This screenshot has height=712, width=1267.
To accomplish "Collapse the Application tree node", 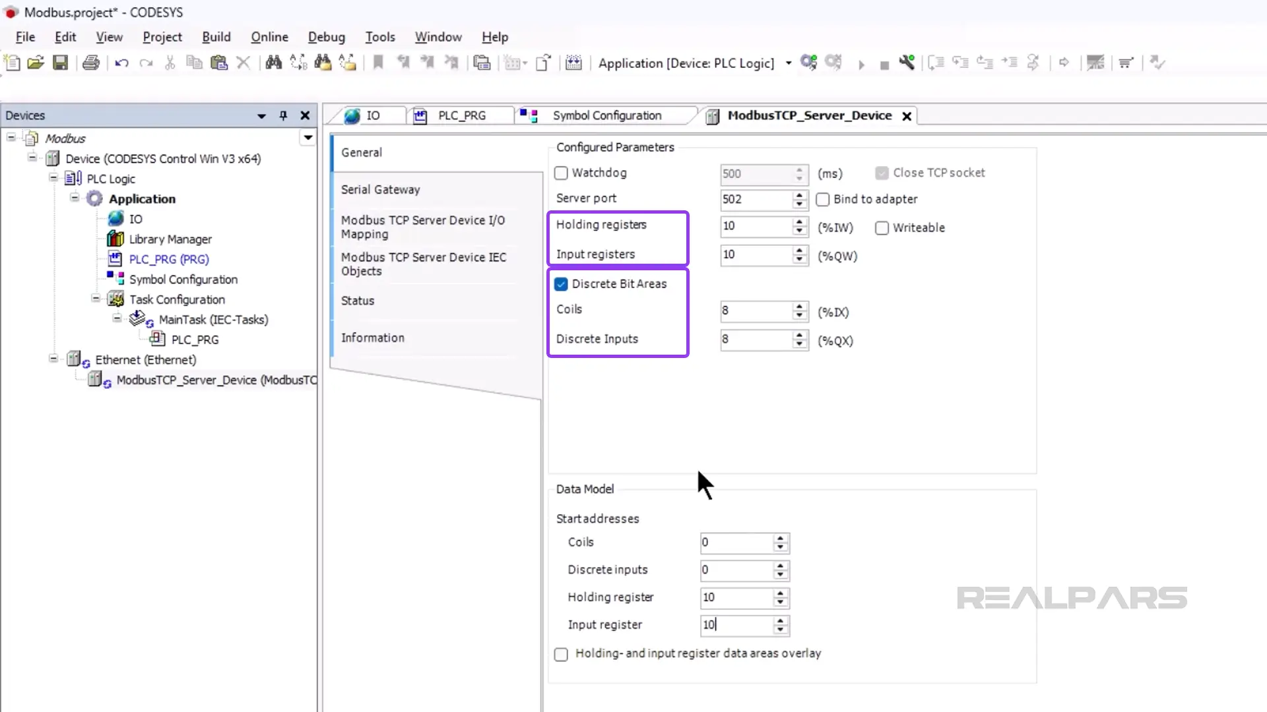I will pos(75,197).
